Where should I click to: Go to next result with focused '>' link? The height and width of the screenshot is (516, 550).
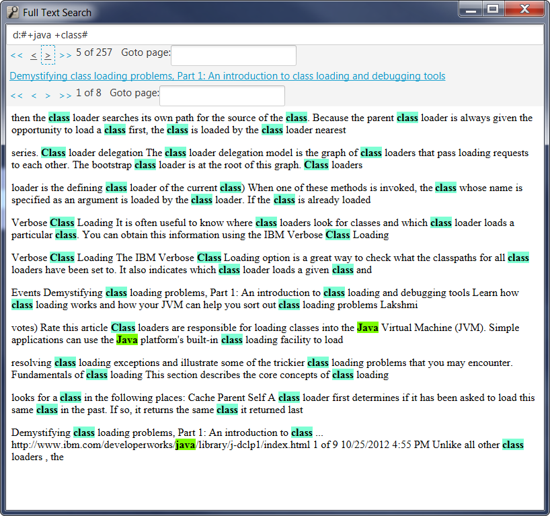[x=48, y=55]
